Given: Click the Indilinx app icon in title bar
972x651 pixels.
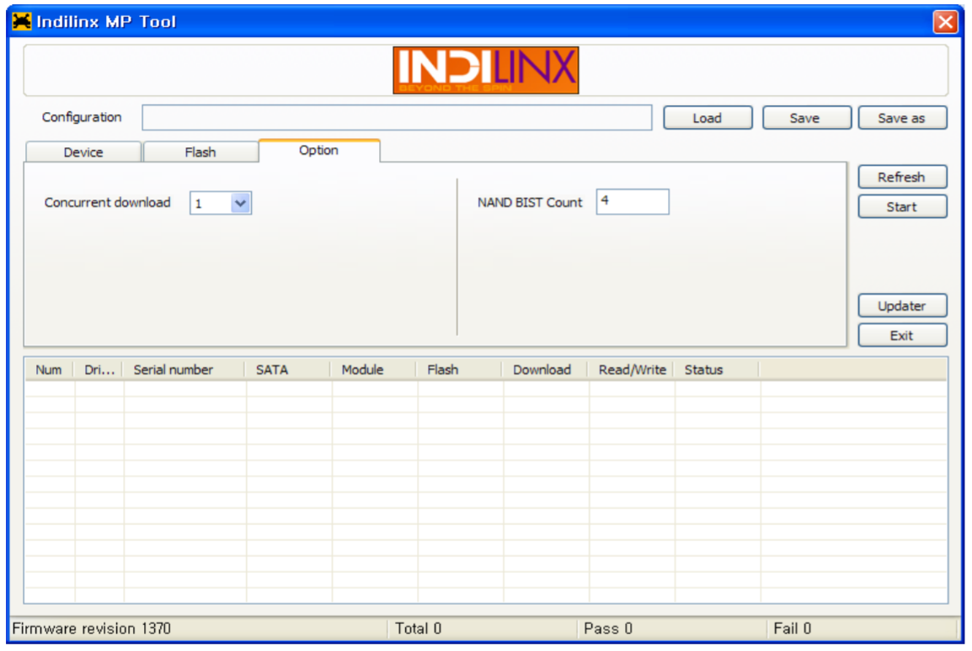Looking at the screenshot, I should click(21, 22).
